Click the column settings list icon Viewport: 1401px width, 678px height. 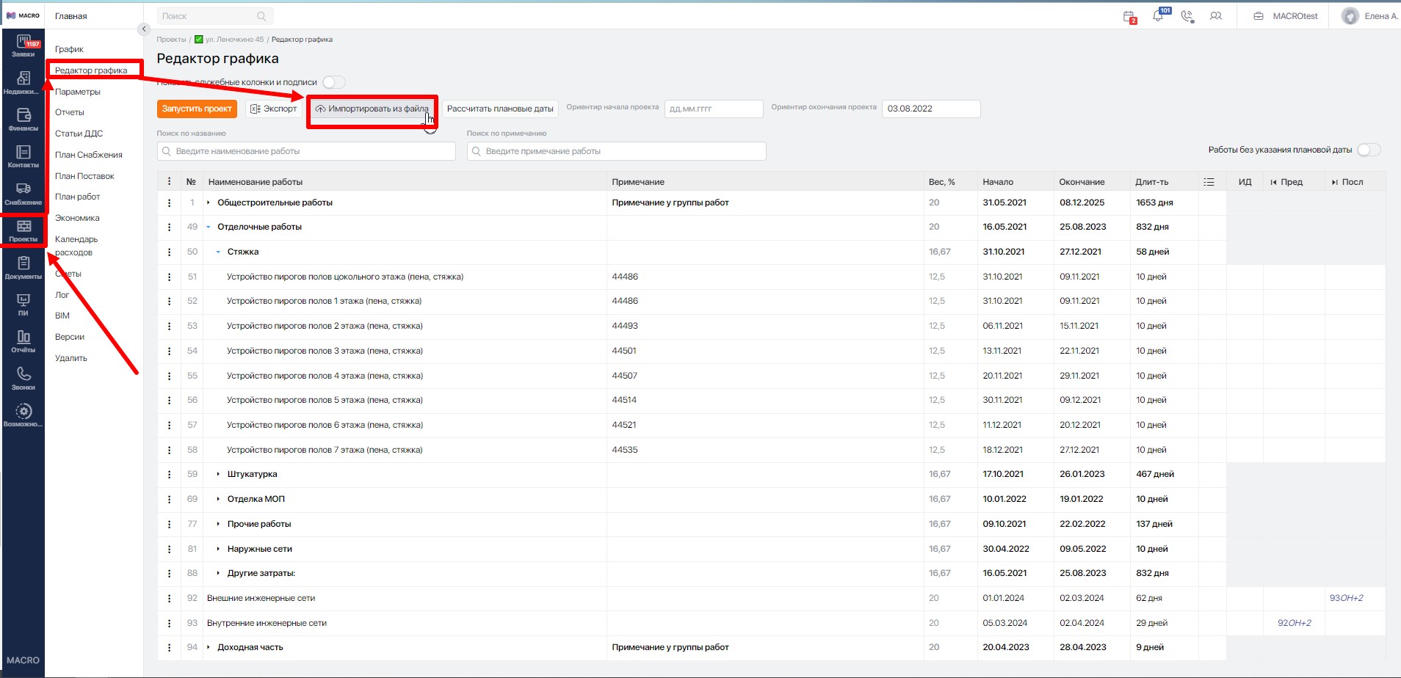1209,182
